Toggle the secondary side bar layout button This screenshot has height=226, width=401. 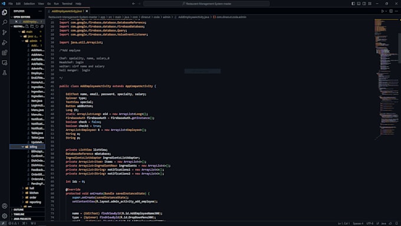coord(364,4)
